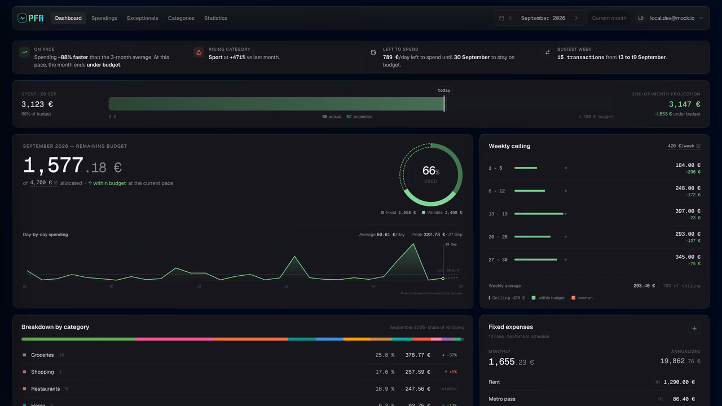Click the Left to Spend wallet icon
Viewport: 722px width, 406px height.
click(x=373, y=52)
